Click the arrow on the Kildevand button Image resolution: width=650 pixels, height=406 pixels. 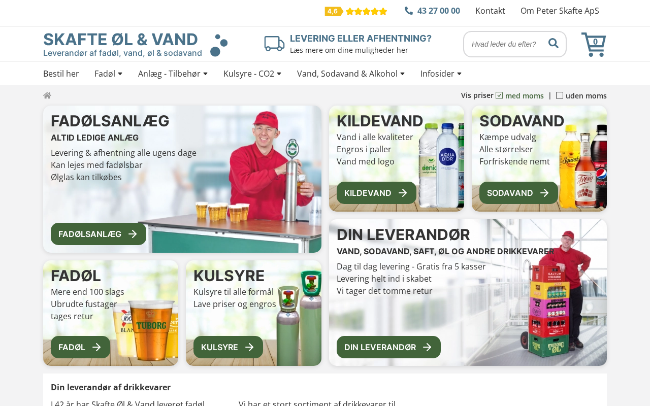(403, 193)
